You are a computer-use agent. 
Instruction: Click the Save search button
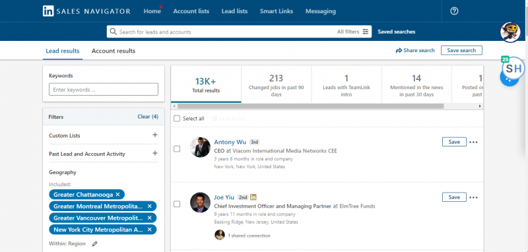461,50
